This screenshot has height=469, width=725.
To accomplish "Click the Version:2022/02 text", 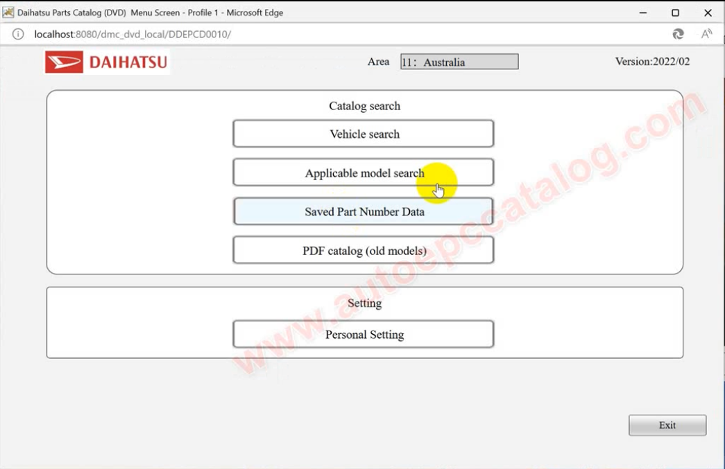I will click(652, 62).
